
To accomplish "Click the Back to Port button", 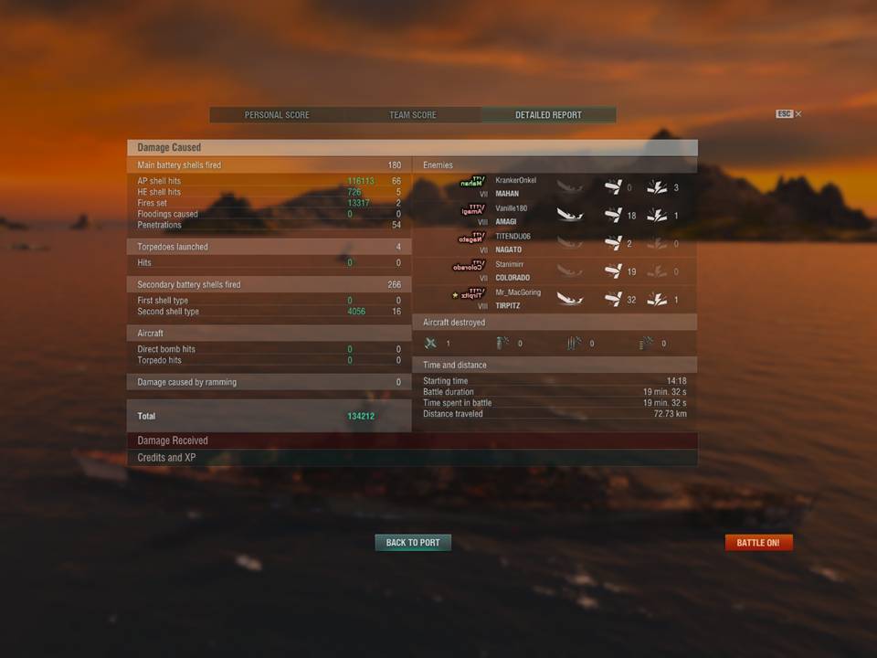I will [x=413, y=542].
